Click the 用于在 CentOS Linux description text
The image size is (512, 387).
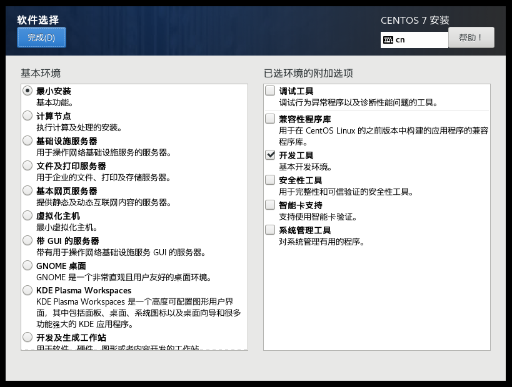click(384, 136)
